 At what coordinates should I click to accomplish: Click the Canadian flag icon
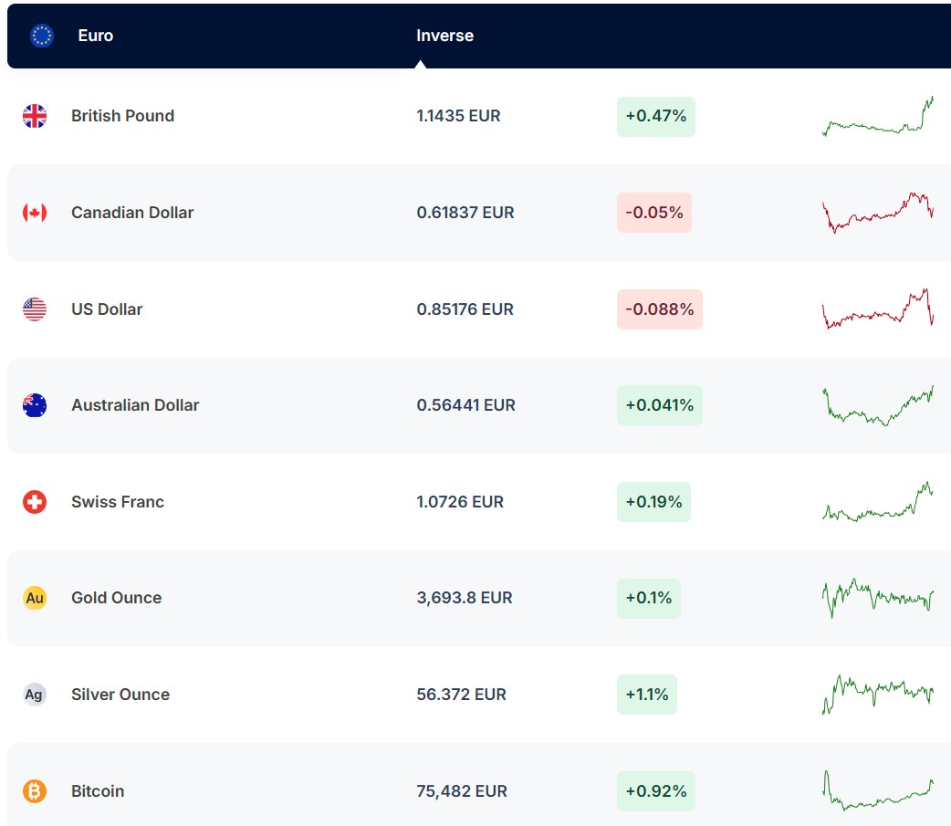tap(35, 213)
